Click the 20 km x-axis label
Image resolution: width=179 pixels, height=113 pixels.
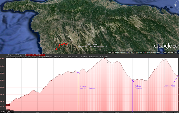click(x=133, y=112)
